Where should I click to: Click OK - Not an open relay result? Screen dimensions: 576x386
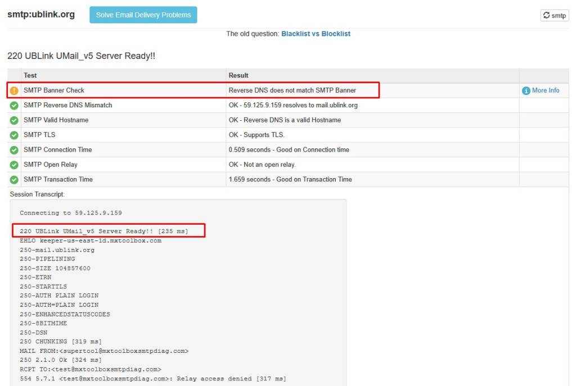(262, 165)
